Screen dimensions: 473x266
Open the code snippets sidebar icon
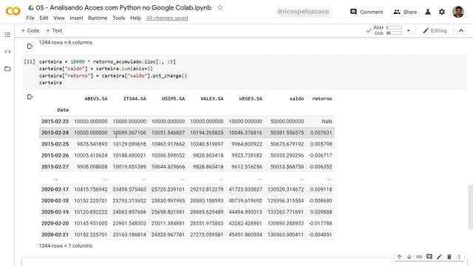click(7, 52)
